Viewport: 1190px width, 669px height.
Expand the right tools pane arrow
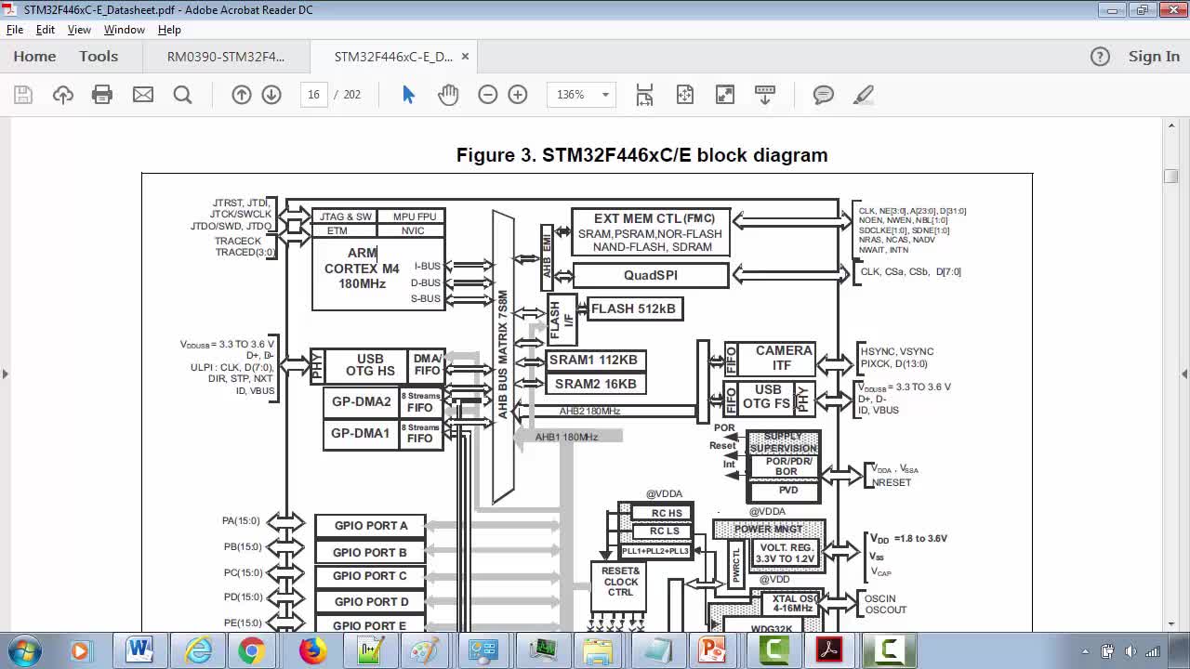click(1184, 374)
